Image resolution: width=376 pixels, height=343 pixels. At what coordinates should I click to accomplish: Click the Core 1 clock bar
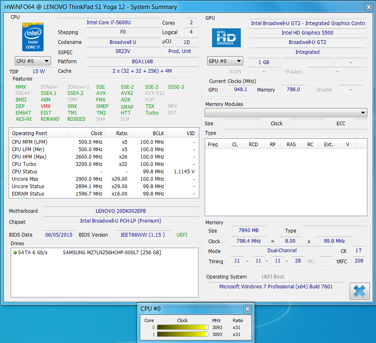click(182, 334)
